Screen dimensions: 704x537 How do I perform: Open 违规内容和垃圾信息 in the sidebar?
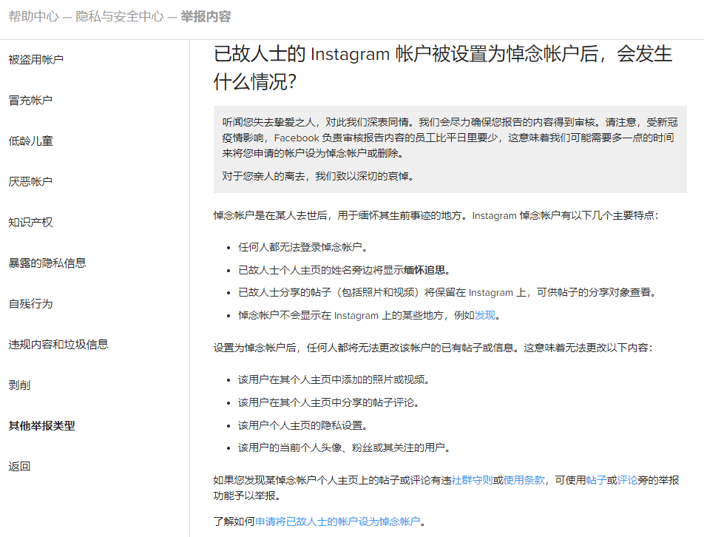(58, 345)
